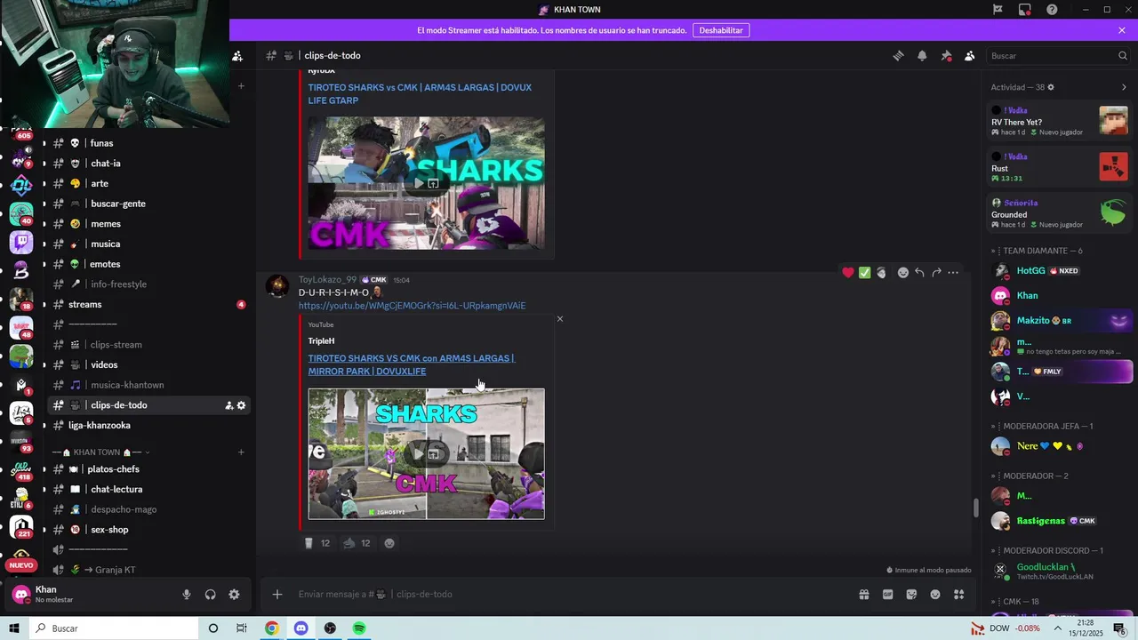Reply to ToyLokazo_99 message with the reply arrow
Screen dimensions: 1138x640
click(919, 272)
